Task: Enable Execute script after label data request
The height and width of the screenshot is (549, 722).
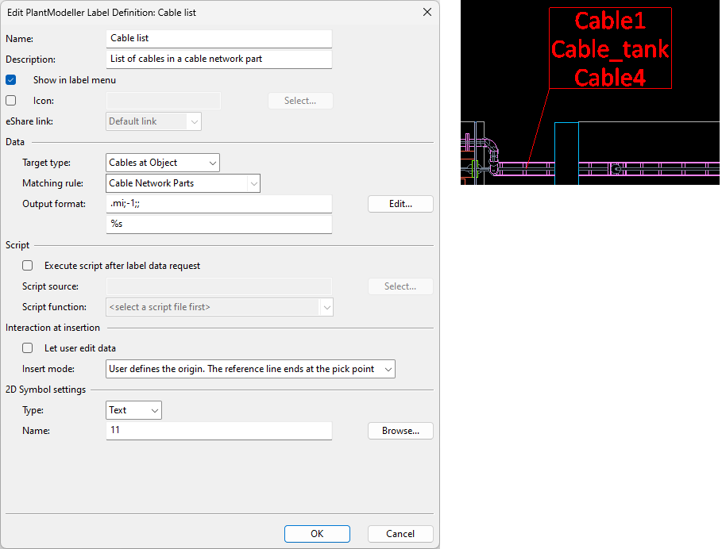Action: pyautogui.click(x=28, y=266)
